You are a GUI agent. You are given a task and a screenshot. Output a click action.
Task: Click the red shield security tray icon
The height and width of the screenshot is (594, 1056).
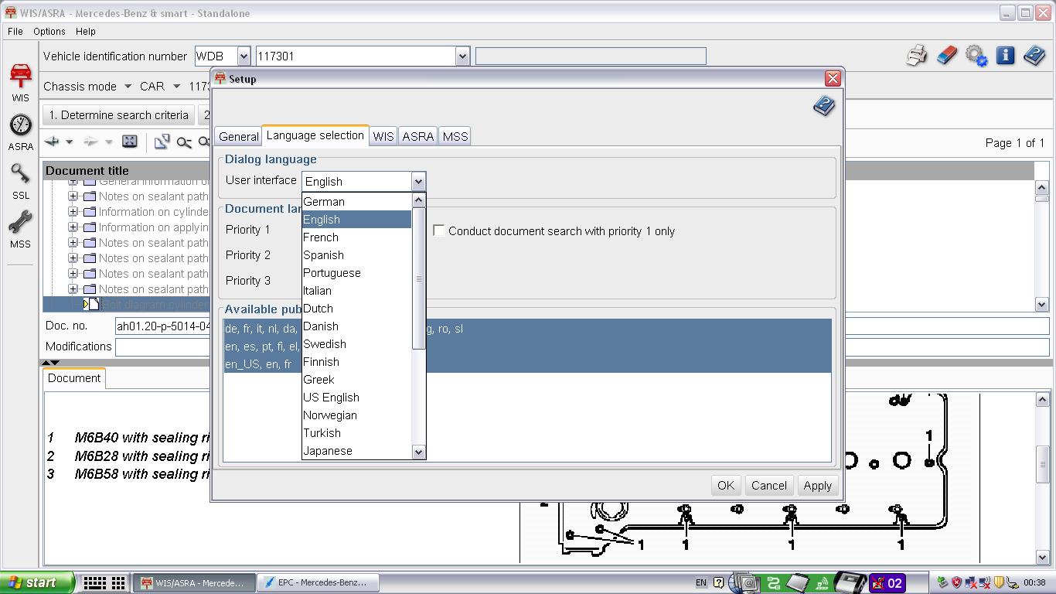click(956, 582)
